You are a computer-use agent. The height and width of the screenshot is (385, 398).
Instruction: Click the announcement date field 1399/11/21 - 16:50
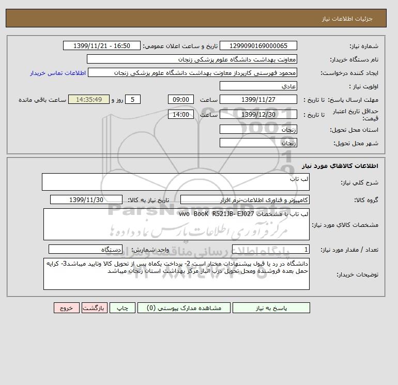[102, 45]
